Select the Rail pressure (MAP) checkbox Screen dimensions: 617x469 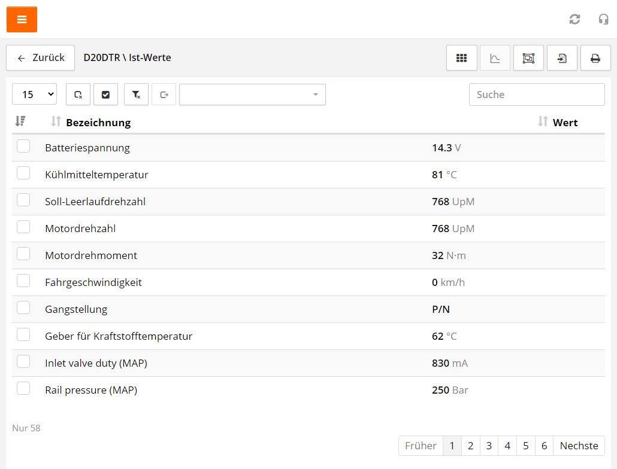23,389
